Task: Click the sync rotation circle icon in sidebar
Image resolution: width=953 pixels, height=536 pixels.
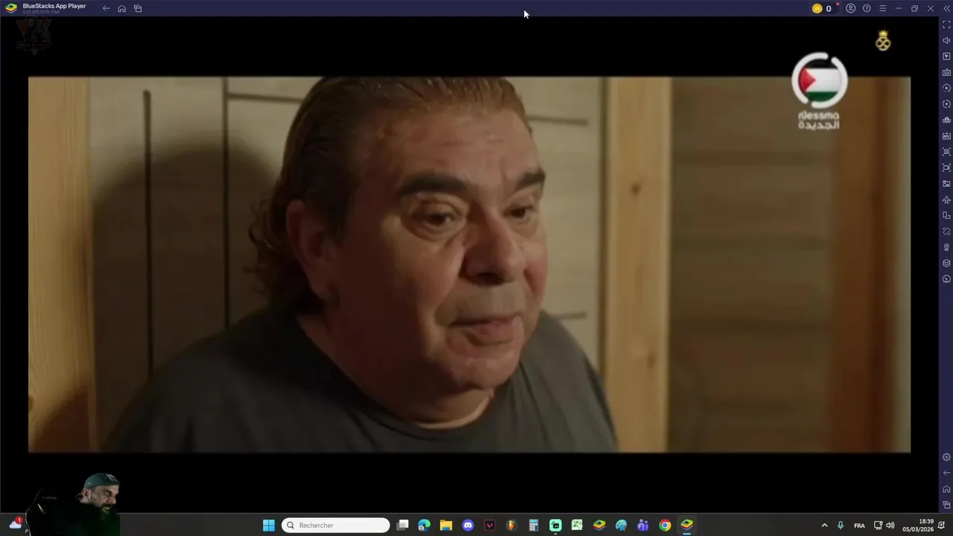Action: (x=946, y=104)
